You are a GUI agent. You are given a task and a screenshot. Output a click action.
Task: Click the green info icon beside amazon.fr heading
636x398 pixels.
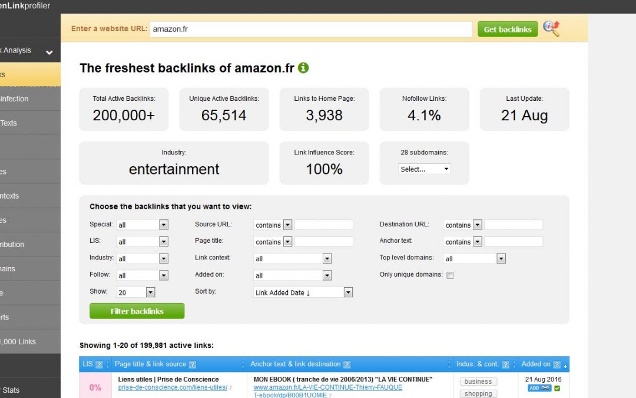click(x=303, y=68)
